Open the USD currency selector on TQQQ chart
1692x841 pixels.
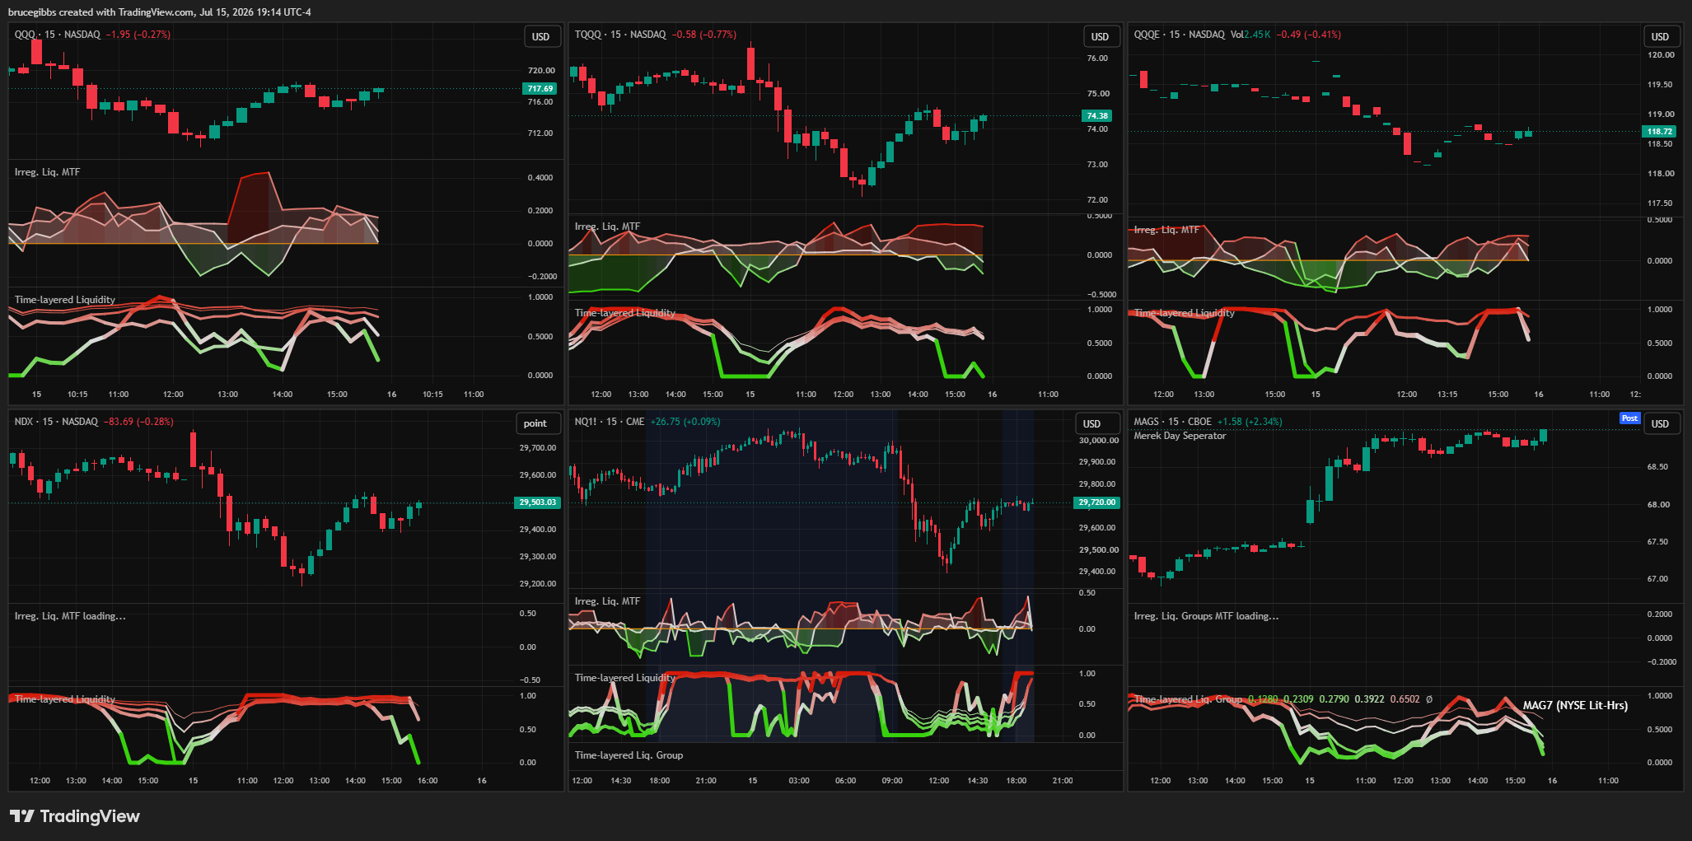click(1100, 36)
